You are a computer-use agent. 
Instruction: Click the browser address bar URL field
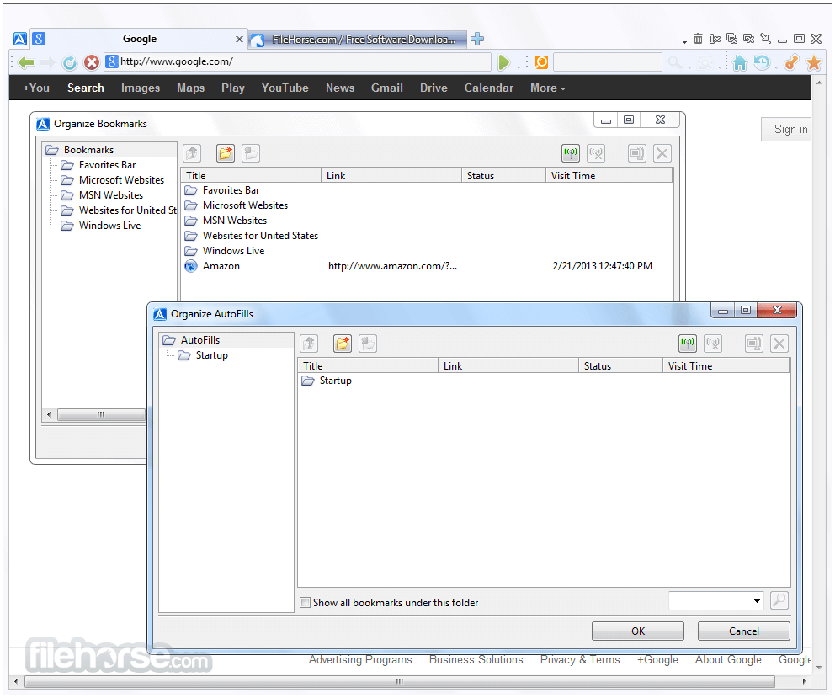coord(303,61)
